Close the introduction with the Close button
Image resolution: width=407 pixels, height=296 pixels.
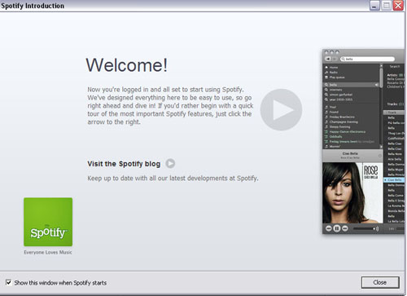click(380, 282)
